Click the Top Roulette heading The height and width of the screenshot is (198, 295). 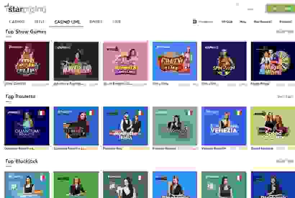point(21,96)
